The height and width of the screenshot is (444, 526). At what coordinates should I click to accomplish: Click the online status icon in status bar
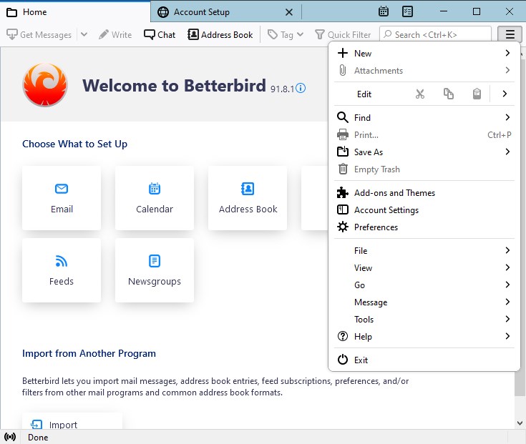10,437
